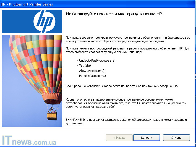Click the paragraph about противошпионского программного обеспечения
Screen dimensions: 196x147
pos(128,39)
